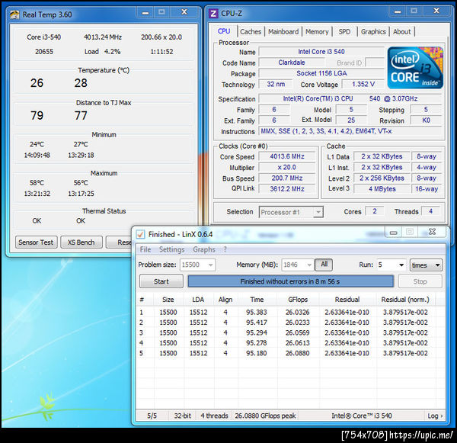Open the Run count dropdown

tap(401, 265)
